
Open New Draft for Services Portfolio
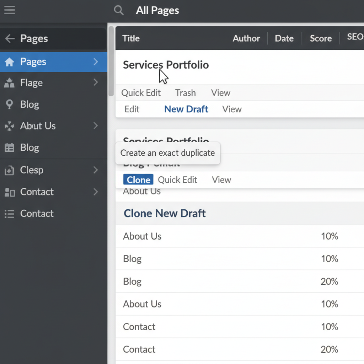(186, 109)
